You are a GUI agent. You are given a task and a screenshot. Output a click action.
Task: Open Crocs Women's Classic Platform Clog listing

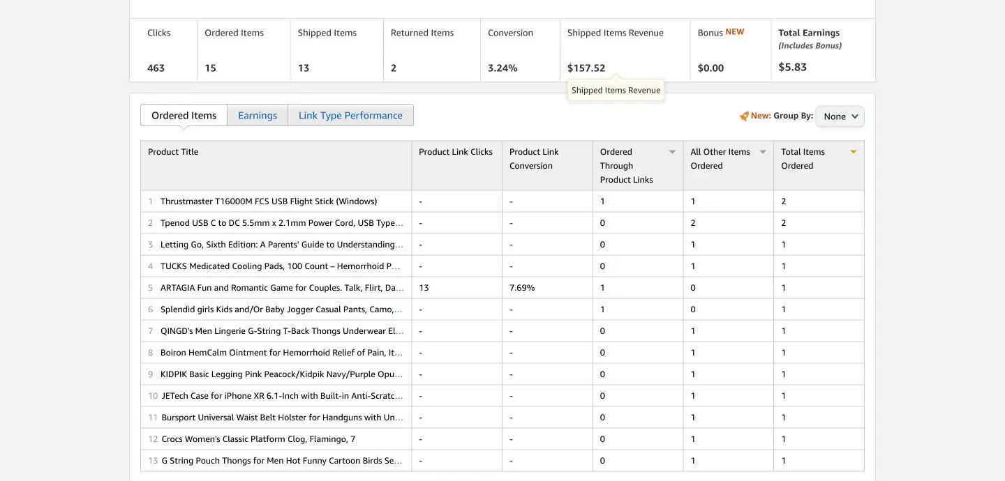tap(258, 439)
